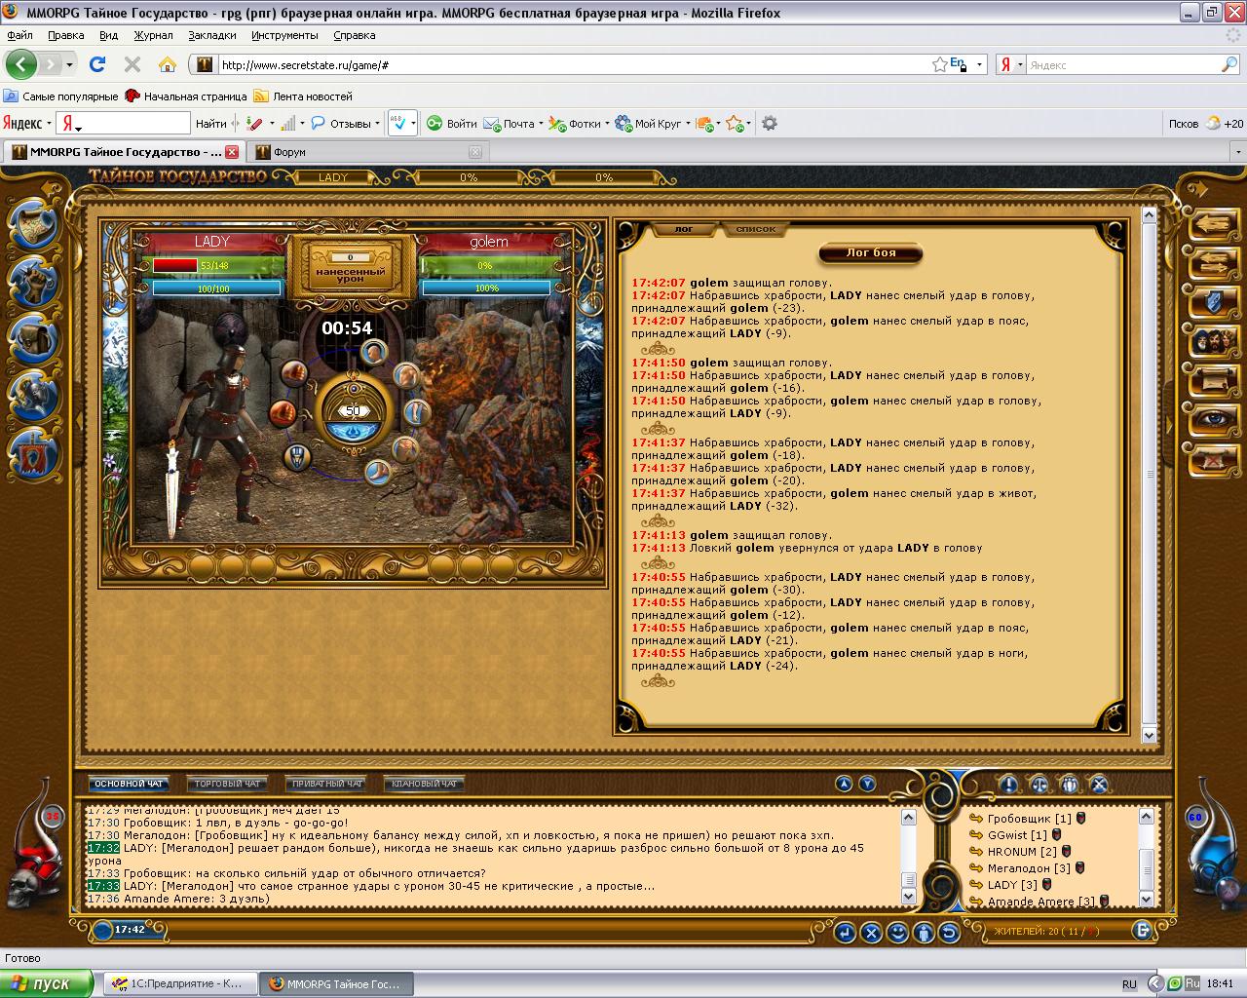Screen dimensions: 1247x998
Task: Click the shield icon in right sidebar
Action: click(x=1214, y=303)
